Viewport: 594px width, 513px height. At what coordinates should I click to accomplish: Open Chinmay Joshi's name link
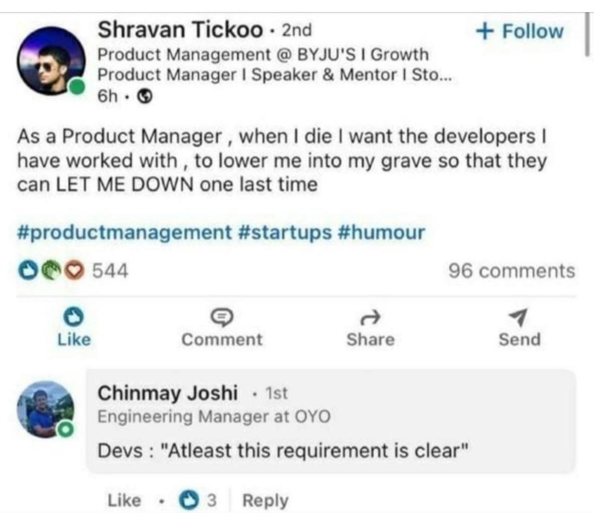click(x=168, y=393)
